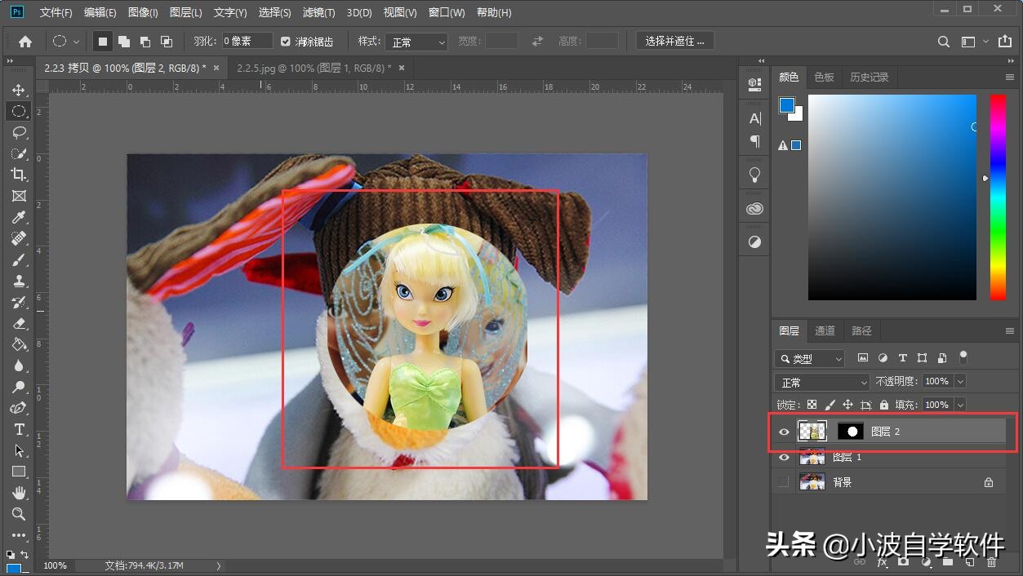The image size is (1023, 576).
Task: Select the Paint Bucket tool
Action: [19, 344]
